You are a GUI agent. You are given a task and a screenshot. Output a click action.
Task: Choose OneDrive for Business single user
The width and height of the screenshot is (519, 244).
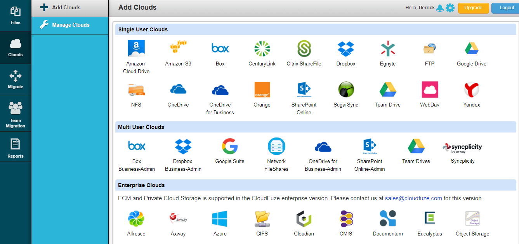220,90
